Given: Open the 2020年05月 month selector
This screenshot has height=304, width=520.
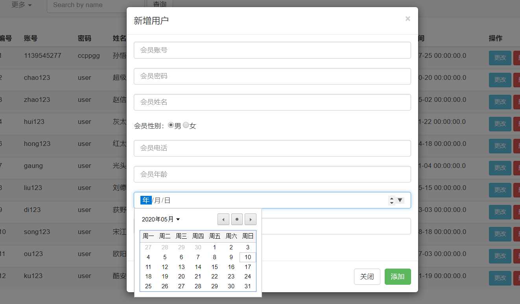Looking at the screenshot, I should point(161,219).
